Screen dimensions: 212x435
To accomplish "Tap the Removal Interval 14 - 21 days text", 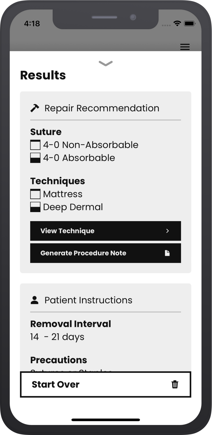I will click(x=57, y=337).
